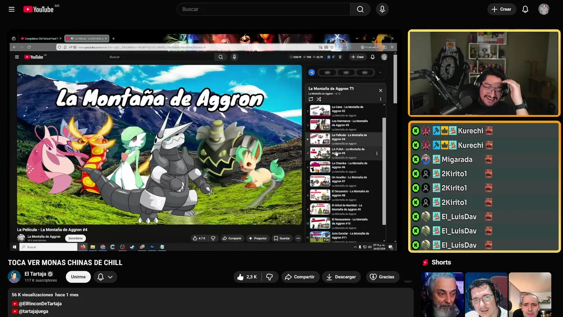563x317 pixels.
Task: Open the Crear button in the page header
Action: click(501, 9)
